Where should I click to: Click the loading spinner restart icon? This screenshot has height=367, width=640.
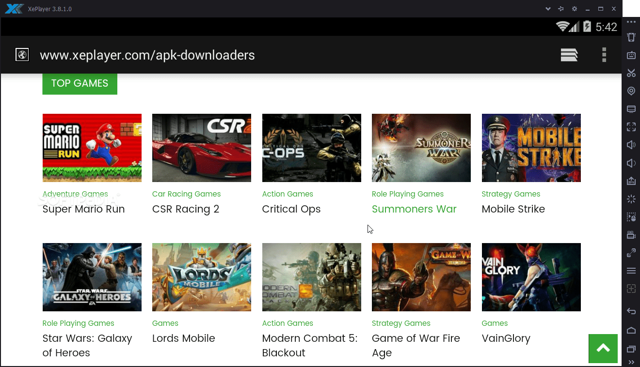click(631, 199)
